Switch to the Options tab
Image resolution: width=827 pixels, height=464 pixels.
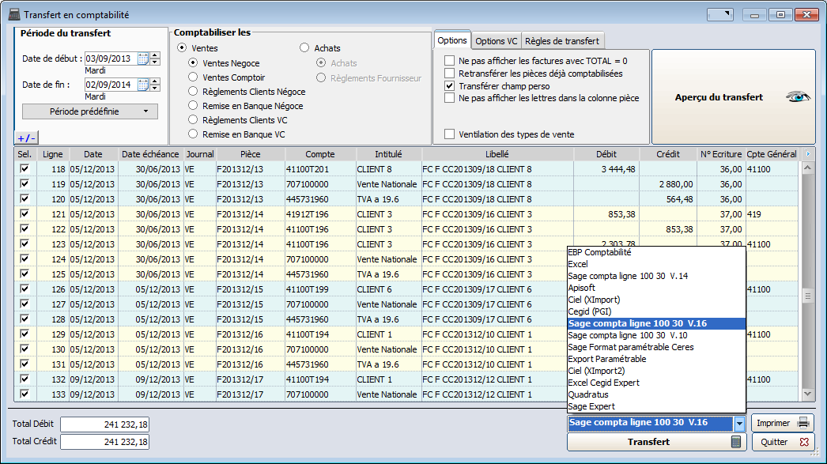click(452, 40)
